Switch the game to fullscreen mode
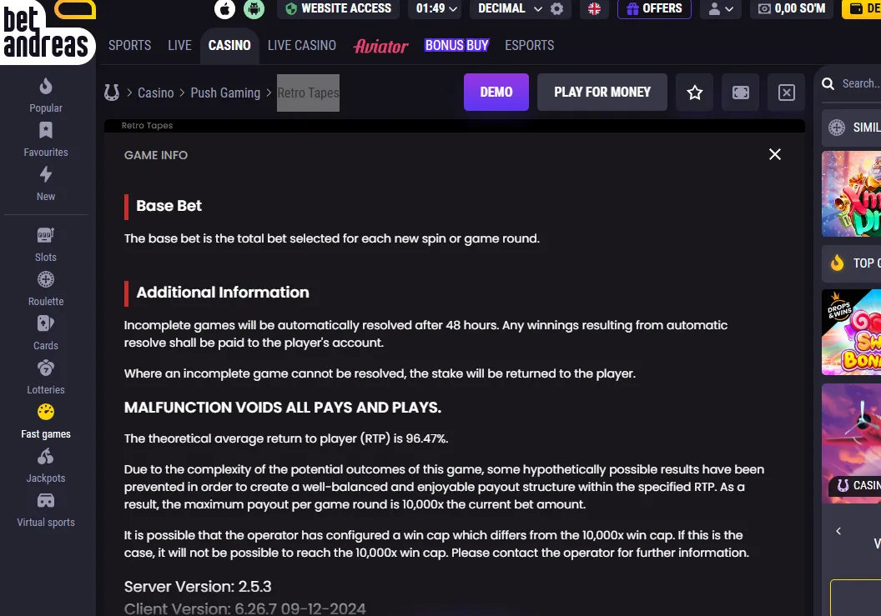881x616 pixels. click(741, 92)
